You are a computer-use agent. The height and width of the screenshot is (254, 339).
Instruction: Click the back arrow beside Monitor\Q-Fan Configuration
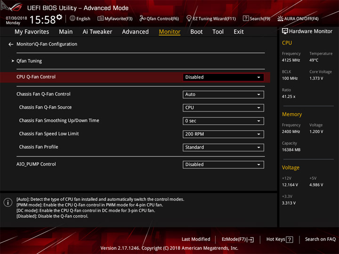tap(11, 44)
